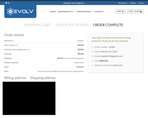Viewport: 148px width, 118px height.
Task: Expand the Contact dropdown menu
Action: point(100,11)
